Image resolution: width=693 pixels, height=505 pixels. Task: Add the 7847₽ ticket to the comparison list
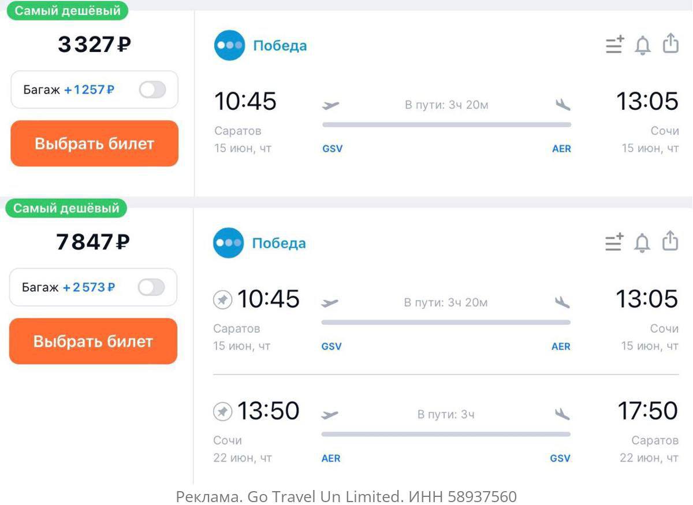pyautogui.click(x=614, y=242)
